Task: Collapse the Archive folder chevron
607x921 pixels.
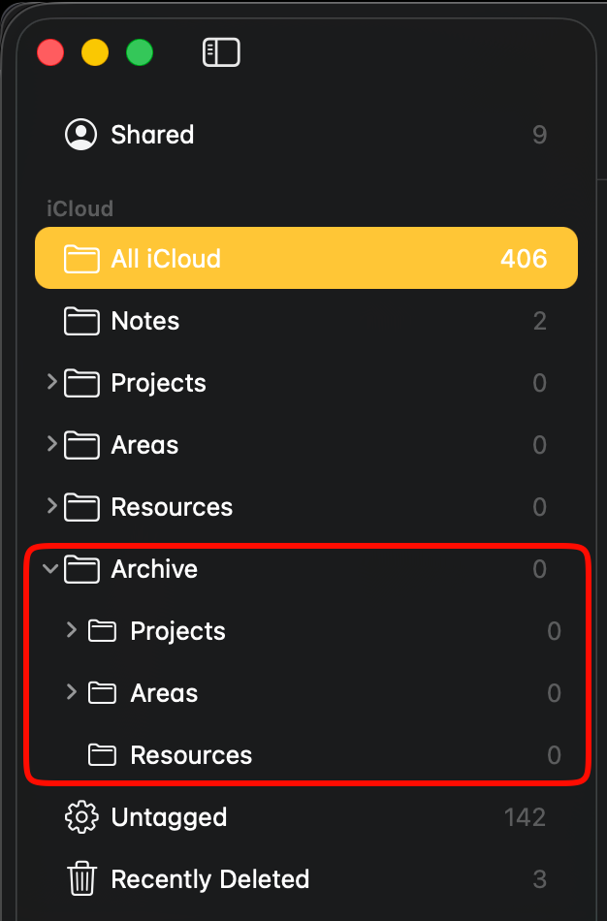Action: 51,569
